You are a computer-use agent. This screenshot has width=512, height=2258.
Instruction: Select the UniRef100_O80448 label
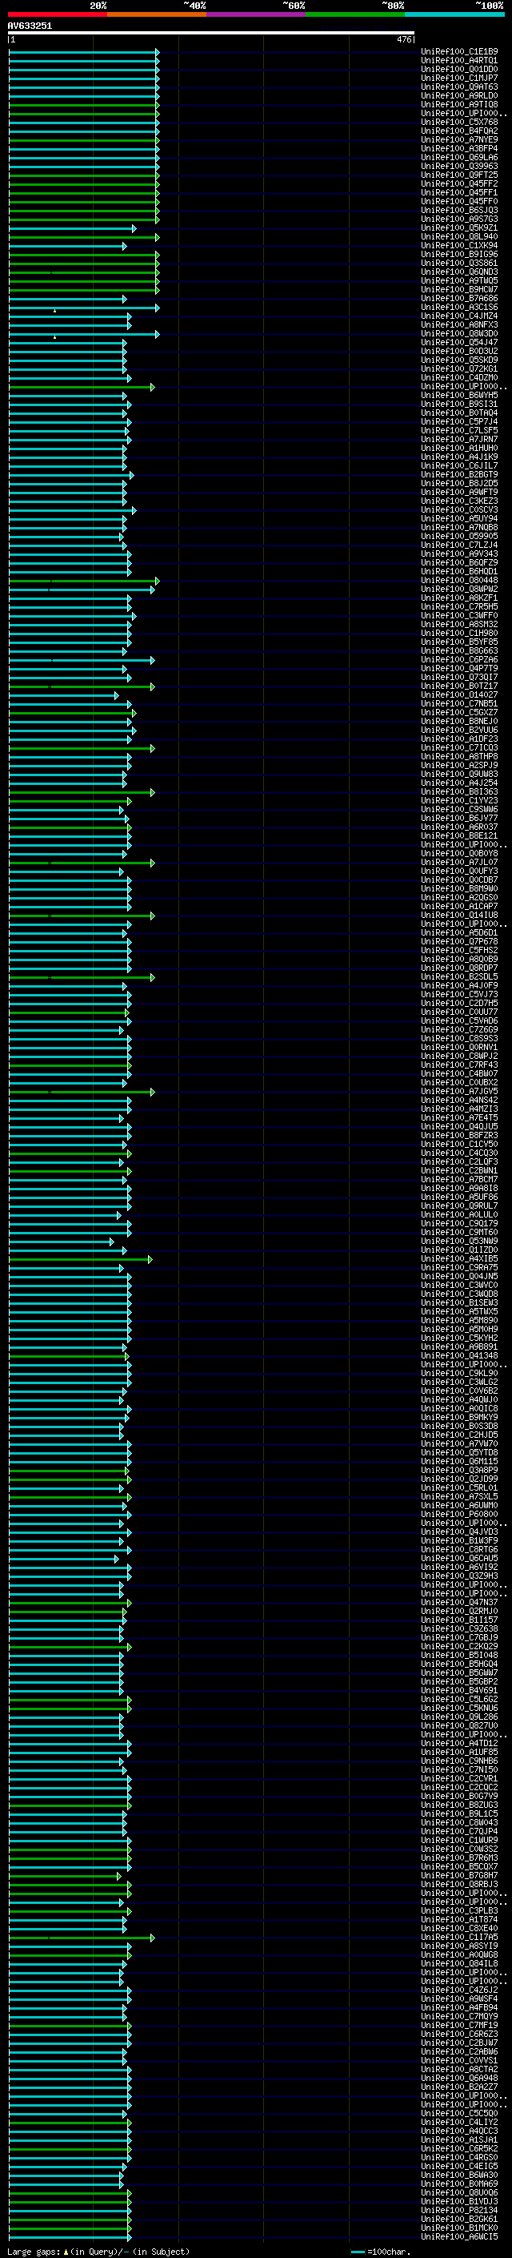click(x=459, y=580)
